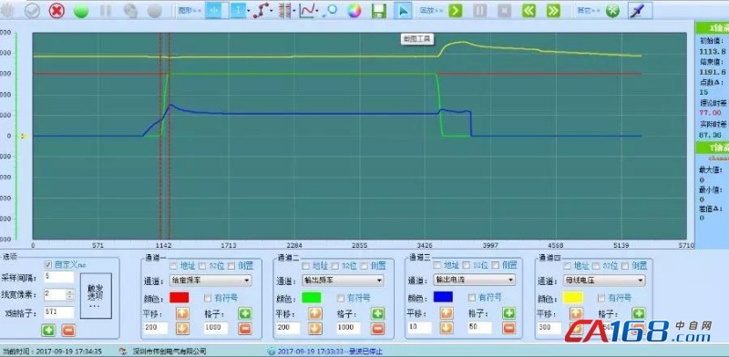Open the rainbow color wheel tool
This screenshot has height=357, width=729.
[x=354, y=10]
